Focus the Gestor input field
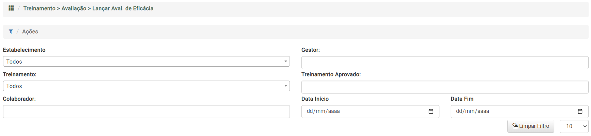This screenshot has width=591, height=136. click(x=445, y=63)
